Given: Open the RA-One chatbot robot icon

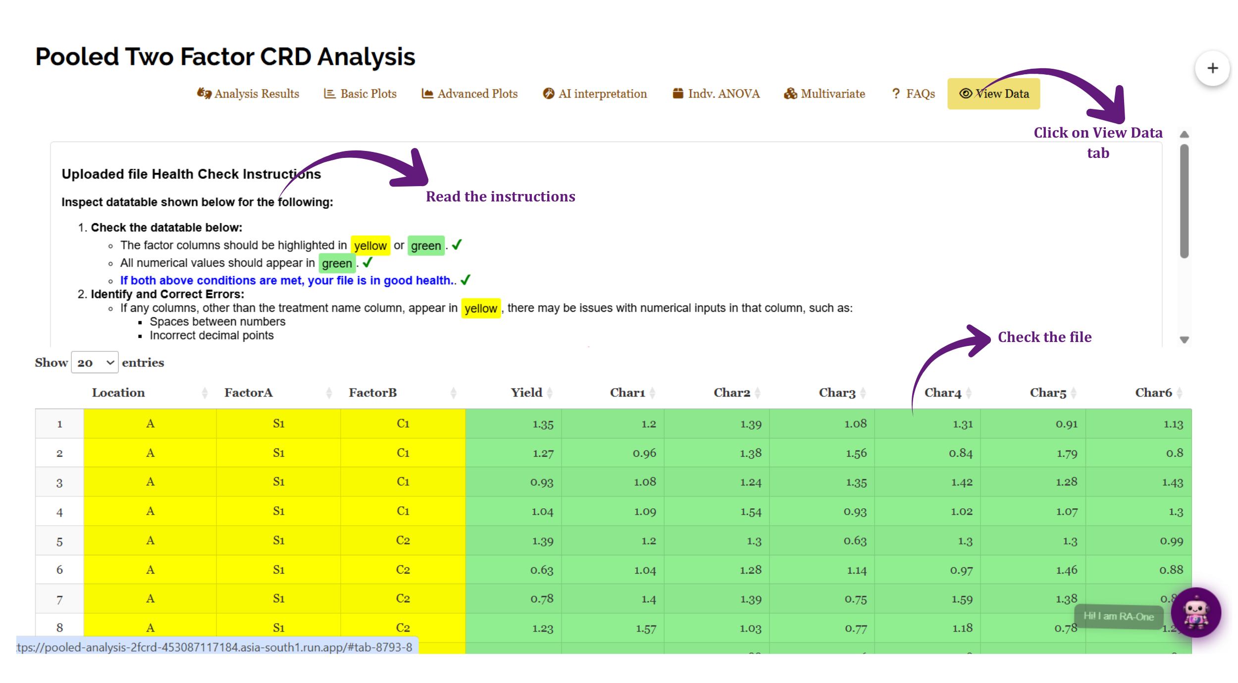Looking at the screenshot, I should pos(1196,612).
